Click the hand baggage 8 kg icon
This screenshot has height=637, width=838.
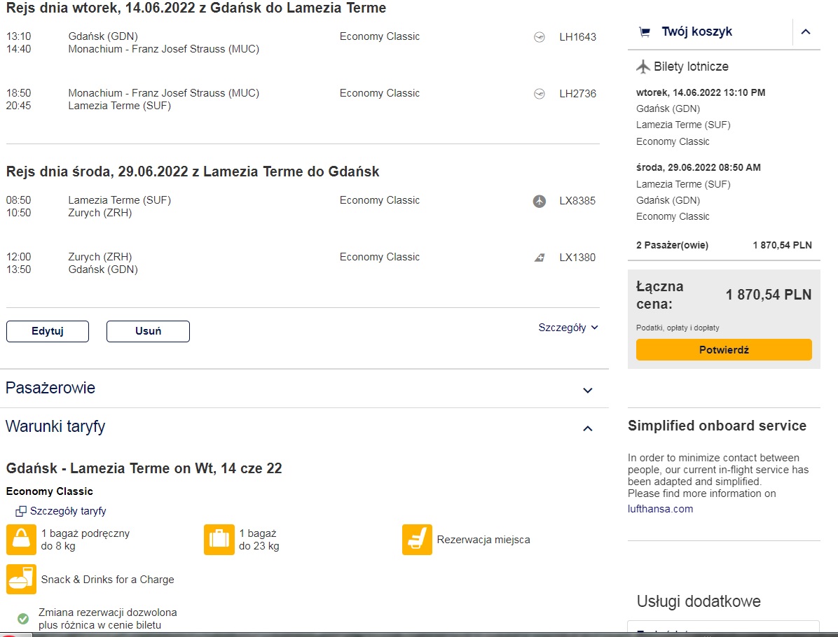(22, 539)
